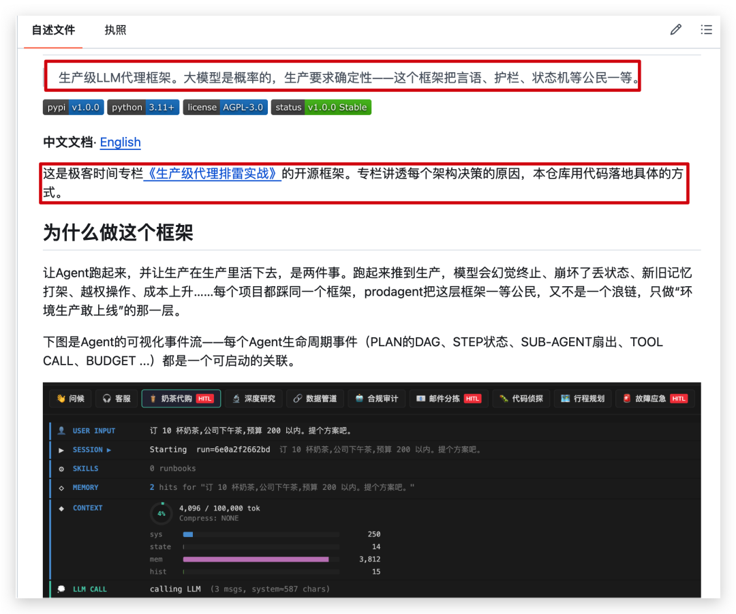Select the 代码侦探 scenario tab
736x614 pixels.
[521, 399]
